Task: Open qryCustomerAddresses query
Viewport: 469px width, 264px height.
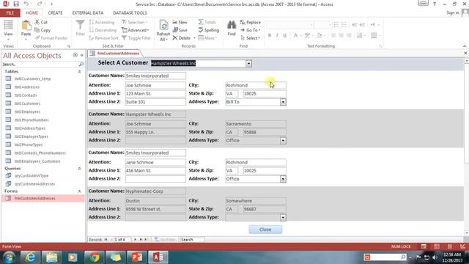Action: (34, 184)
